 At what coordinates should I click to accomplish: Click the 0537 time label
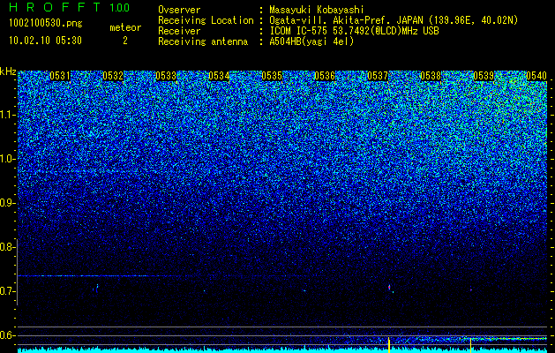[378, 76]
